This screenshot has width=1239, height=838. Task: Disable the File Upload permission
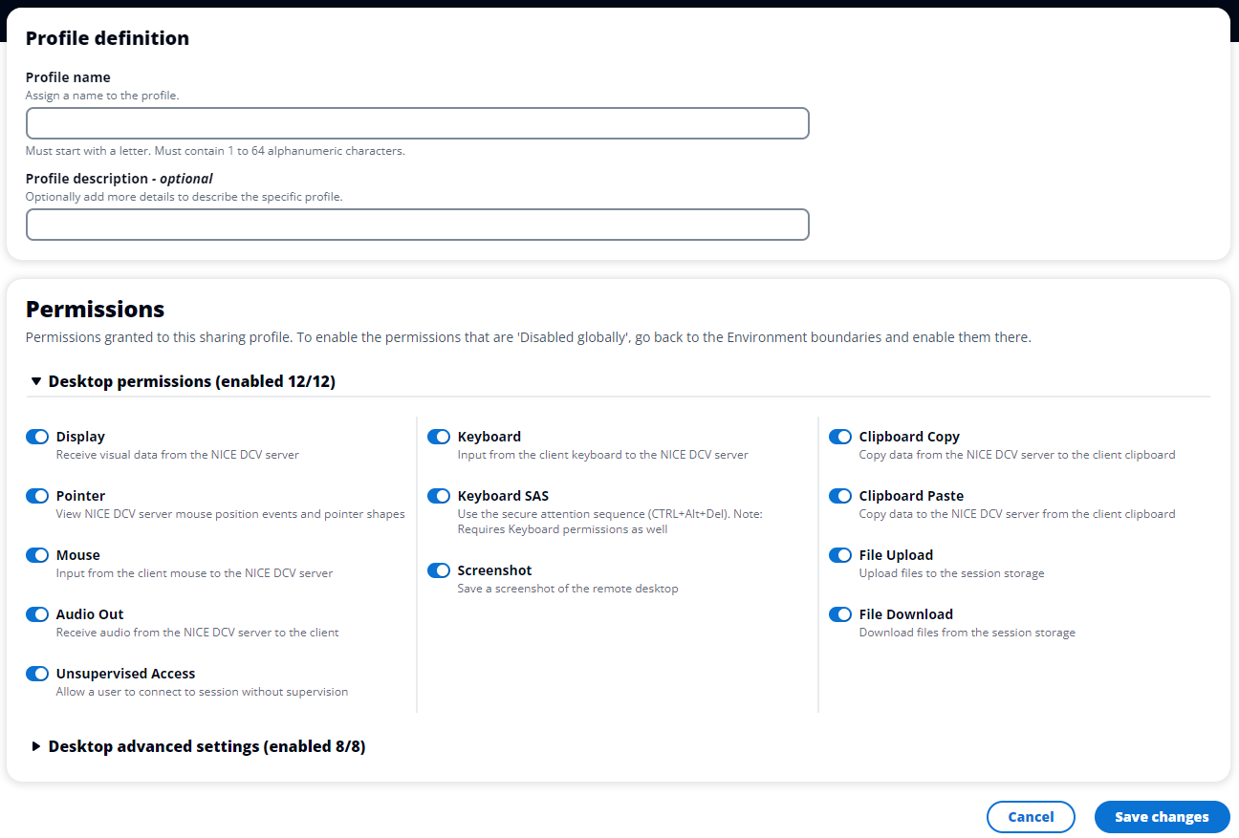tap(839, 555)
